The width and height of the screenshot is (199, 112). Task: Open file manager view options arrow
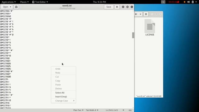click(x=140, y=14)
